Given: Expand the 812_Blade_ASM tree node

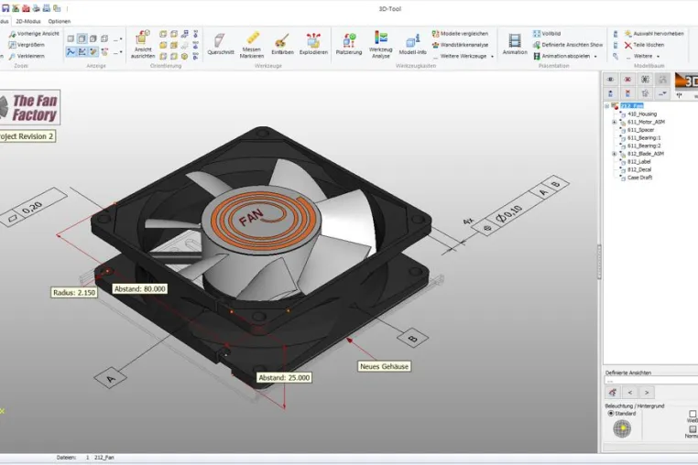Looking at the screenshot, I should tap(615, 154).
